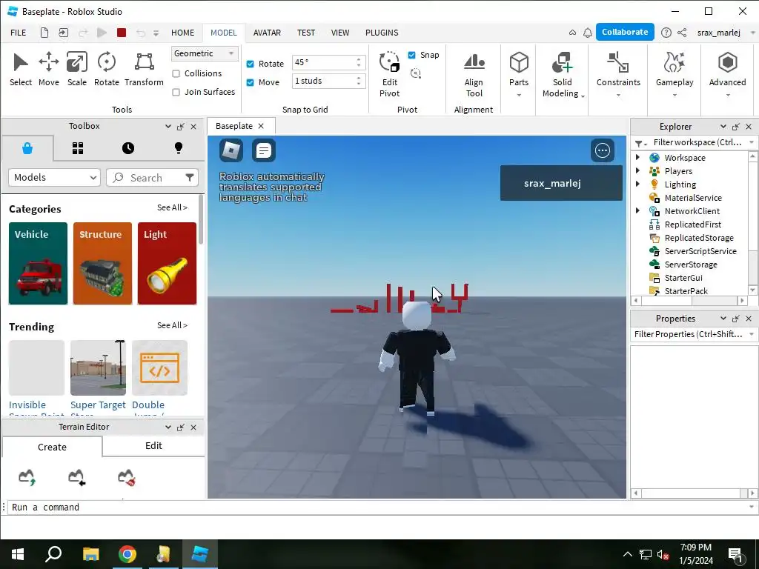
Task: Open the Edit Pivot tool
Action: 390,74
